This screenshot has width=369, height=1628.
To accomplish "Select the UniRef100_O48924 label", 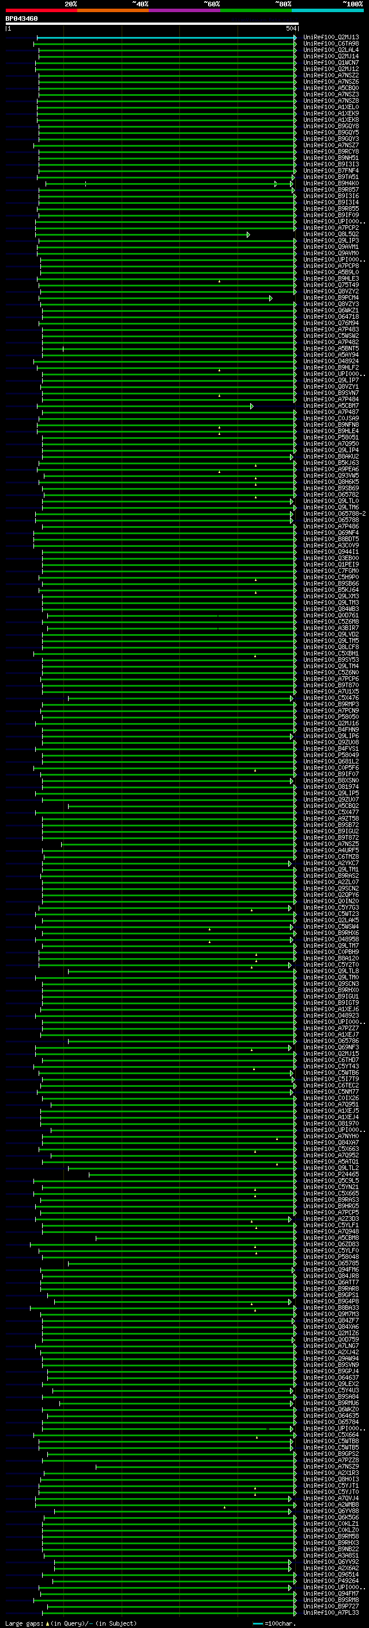I will [x=331, y=362].
